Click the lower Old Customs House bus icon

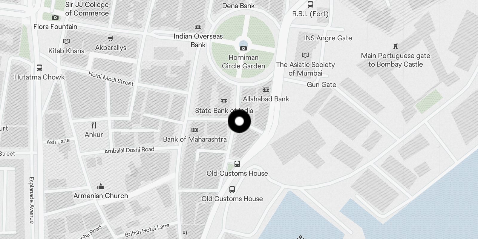[x=232, y=189]
